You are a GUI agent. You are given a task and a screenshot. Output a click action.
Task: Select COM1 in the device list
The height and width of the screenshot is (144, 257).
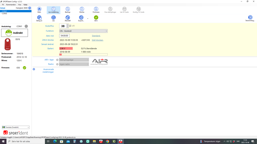coord(16,11)
